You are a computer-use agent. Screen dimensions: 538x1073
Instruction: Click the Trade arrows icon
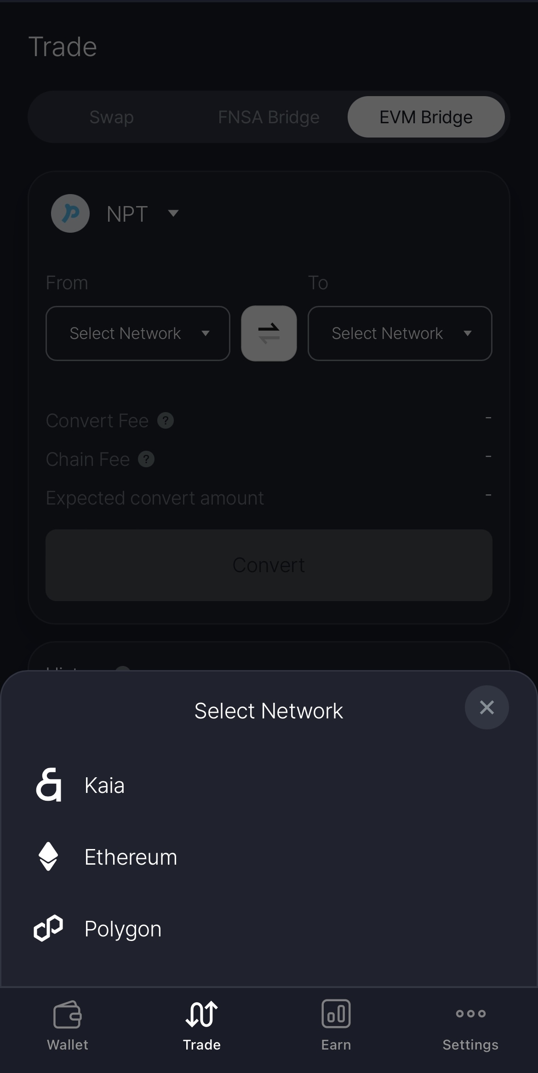tap(202, 1014)
